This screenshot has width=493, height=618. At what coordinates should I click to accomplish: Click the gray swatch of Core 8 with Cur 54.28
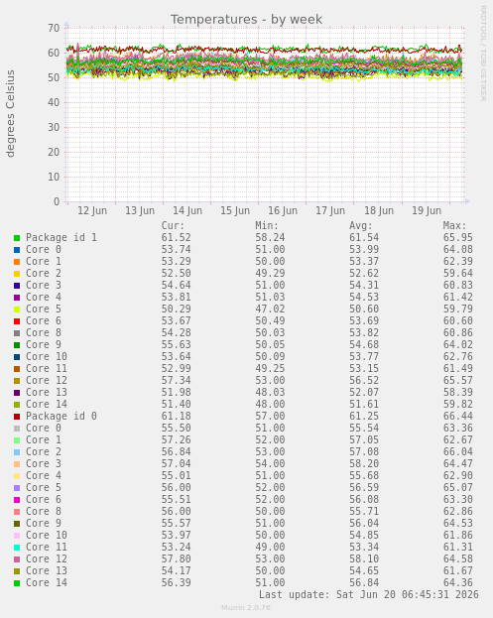(17, 333)
